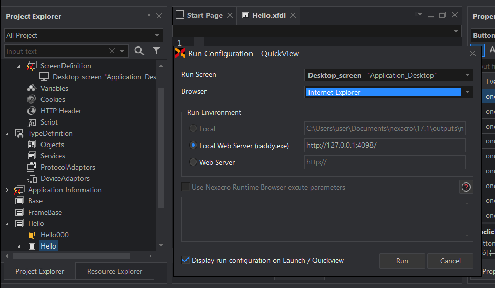The height and width of the screenshot is (288, 495).
Task: Clear the Project Explorer search text
Action: click(x=112, y=51)
